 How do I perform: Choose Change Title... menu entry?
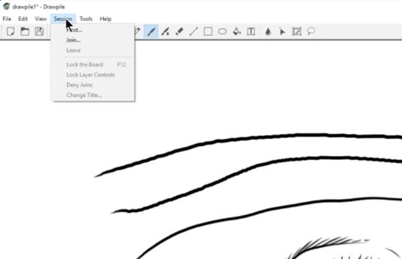[x=94, y=95]
